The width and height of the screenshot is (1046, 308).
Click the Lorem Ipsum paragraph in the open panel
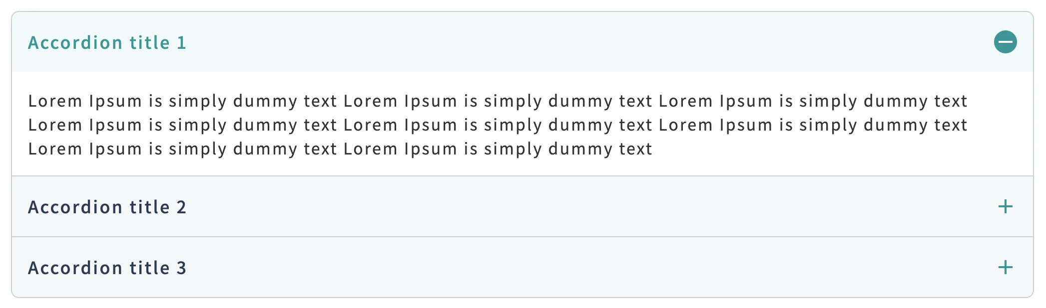[x=498, y=125]
